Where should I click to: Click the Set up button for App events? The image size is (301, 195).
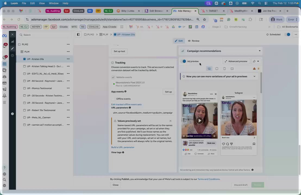coord(168,92)
